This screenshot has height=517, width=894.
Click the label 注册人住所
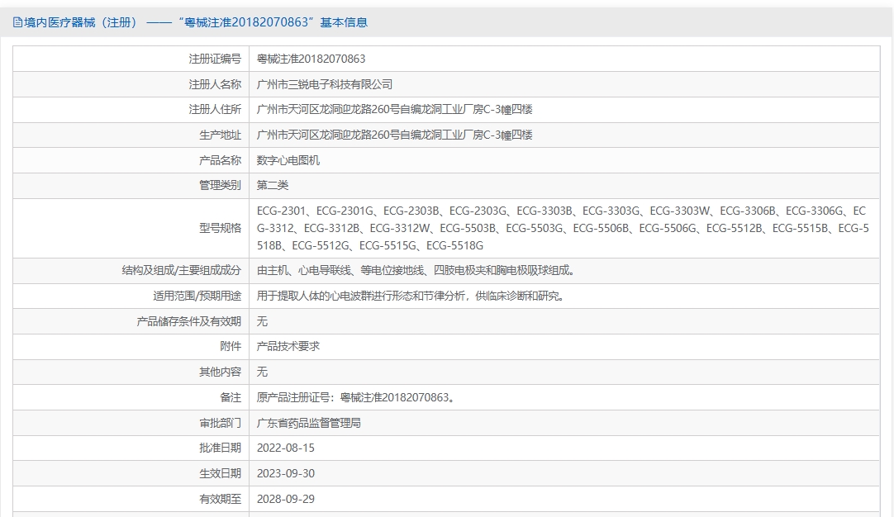tap(215, 110)
